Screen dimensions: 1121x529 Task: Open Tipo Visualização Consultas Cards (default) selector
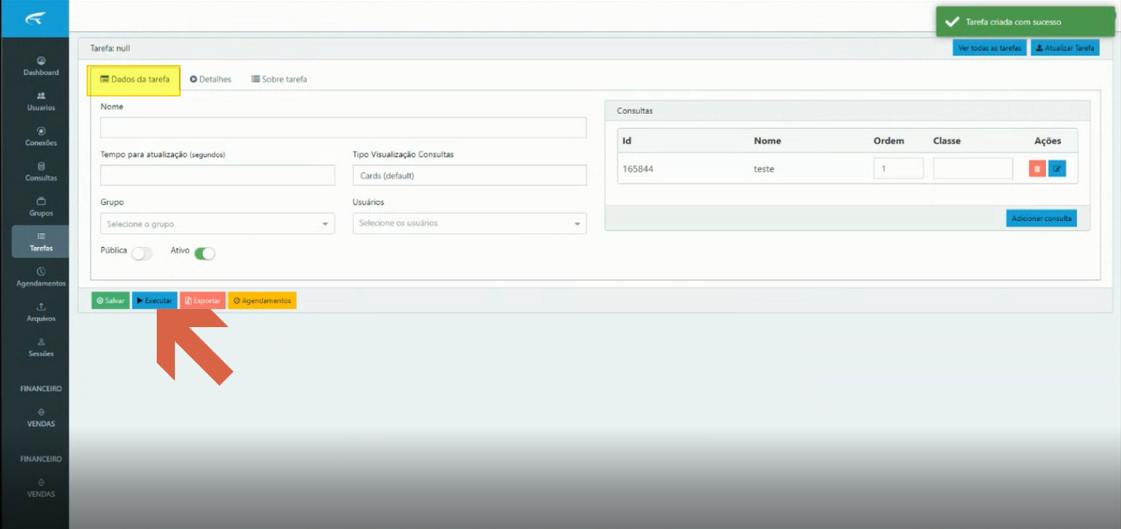(x=469, y=176)
